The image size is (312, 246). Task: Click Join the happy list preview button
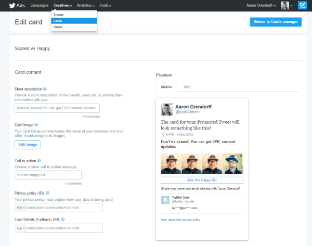click(x=202, y=180)
